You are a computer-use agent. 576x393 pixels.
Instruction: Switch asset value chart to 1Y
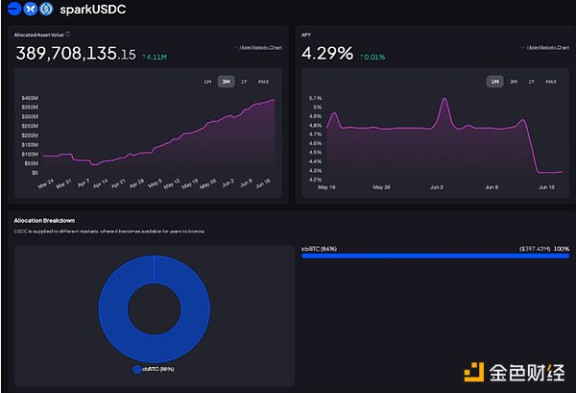click(244, 82)
